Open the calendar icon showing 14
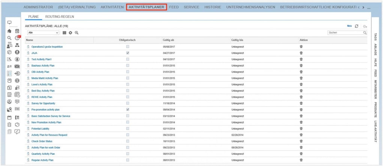This screenshot has width=383, height=166. (x=17, y=31)
